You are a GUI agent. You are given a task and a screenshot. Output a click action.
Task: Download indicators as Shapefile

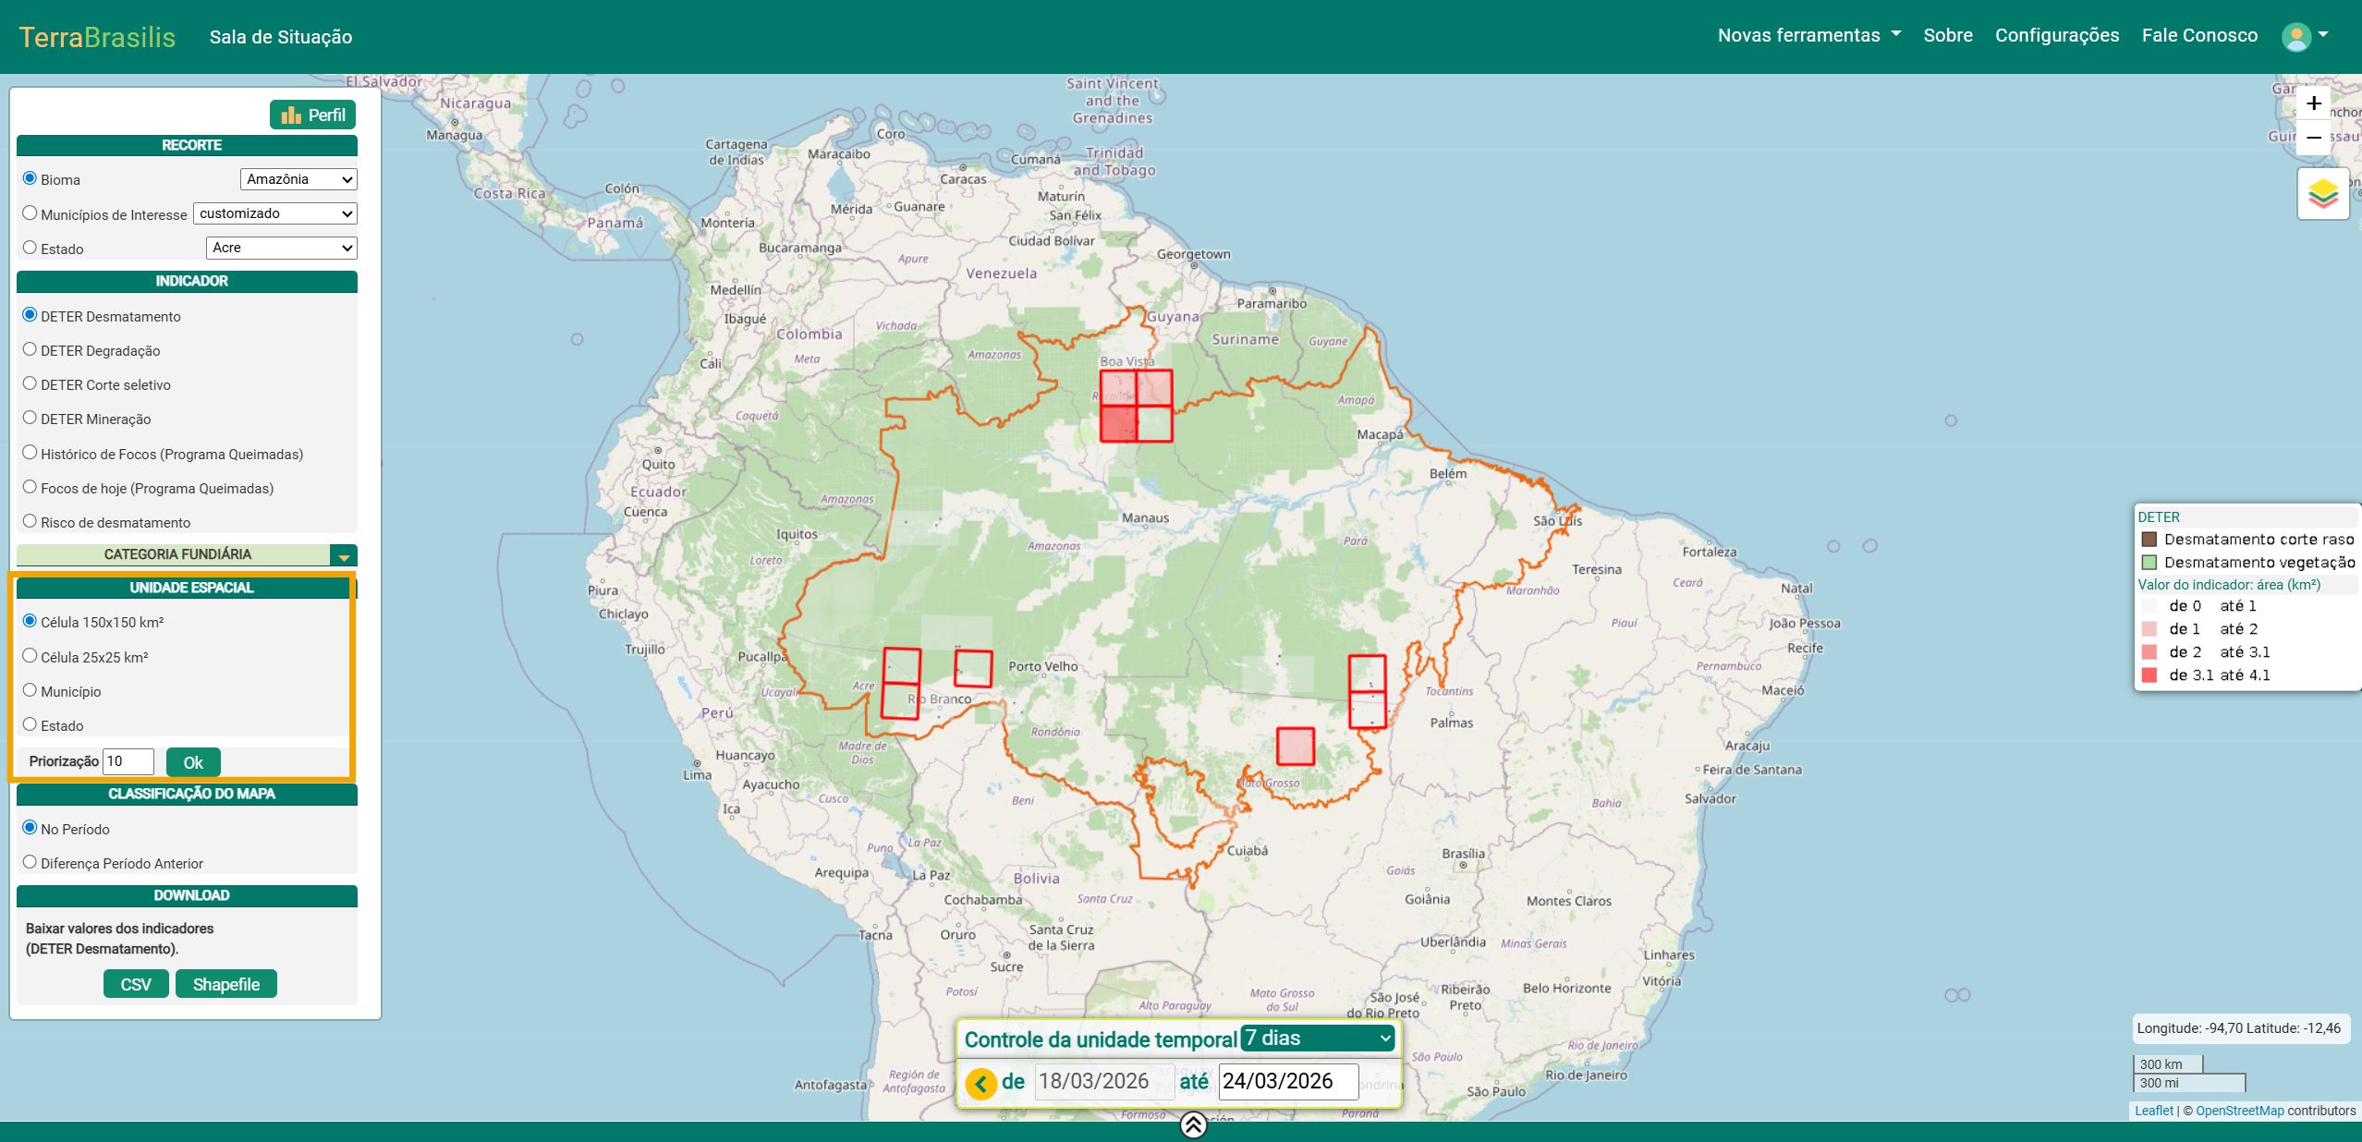(x=226, y=984)
